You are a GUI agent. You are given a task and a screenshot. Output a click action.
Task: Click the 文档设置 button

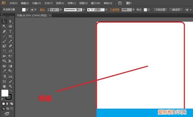coord(160,10)
